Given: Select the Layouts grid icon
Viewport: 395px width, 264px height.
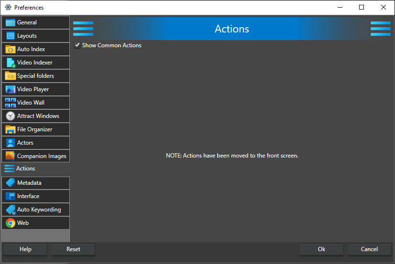Looking at the screenshot, I should pos(10,36).
